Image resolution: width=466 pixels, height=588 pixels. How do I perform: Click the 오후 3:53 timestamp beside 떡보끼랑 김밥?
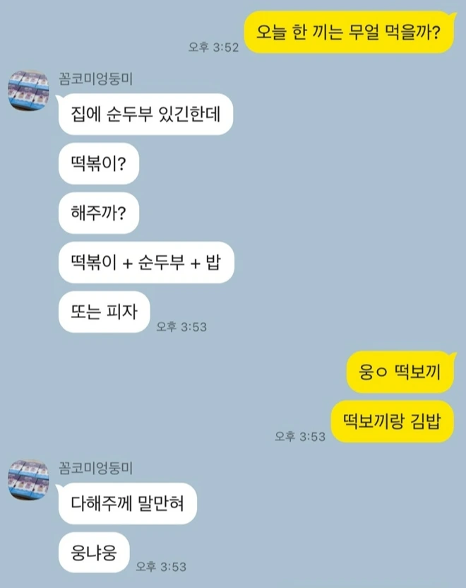pos(300,437)
